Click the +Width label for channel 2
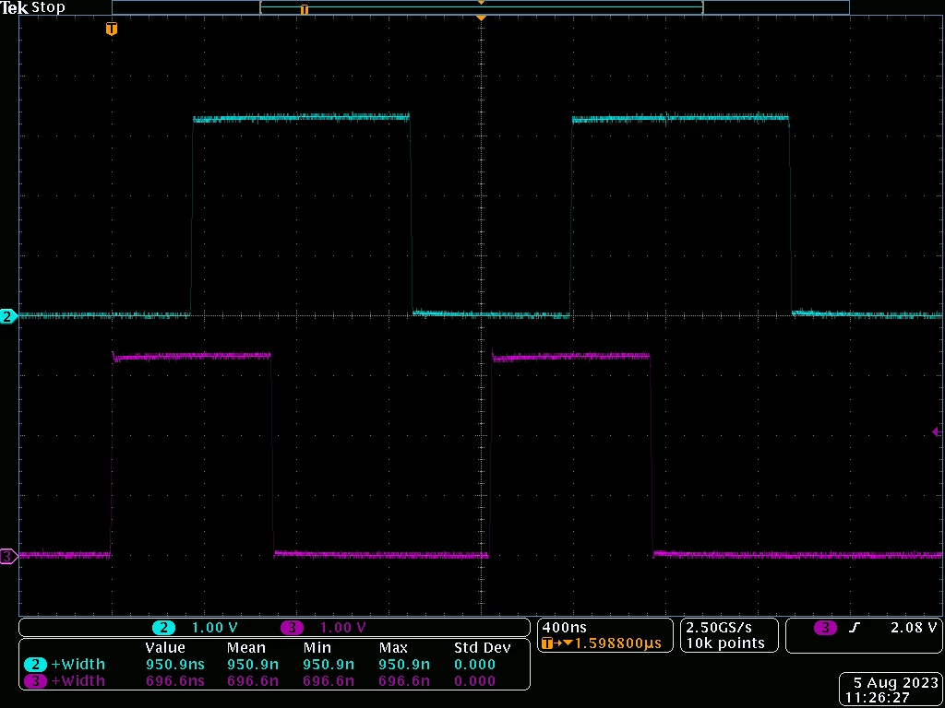Screen dimensions: 945x708 coord(78,664)
